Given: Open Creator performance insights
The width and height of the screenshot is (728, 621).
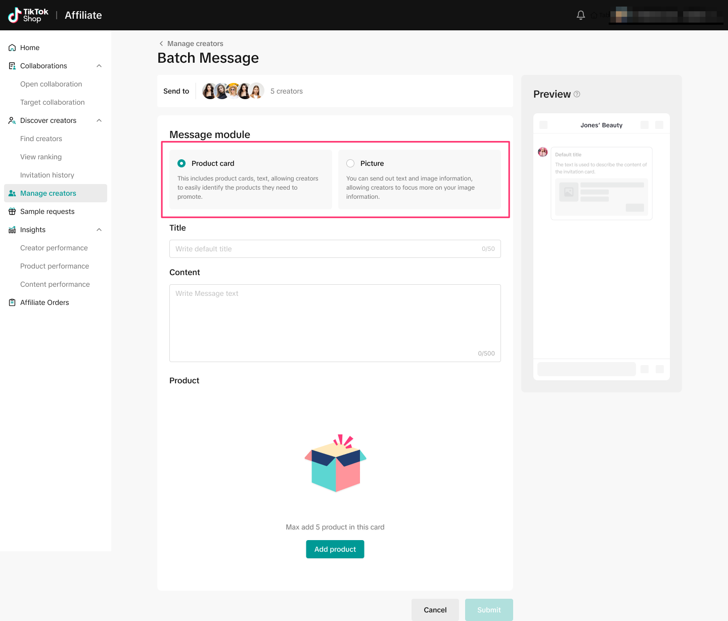Looking at the screenshot, I should point(54,248).
